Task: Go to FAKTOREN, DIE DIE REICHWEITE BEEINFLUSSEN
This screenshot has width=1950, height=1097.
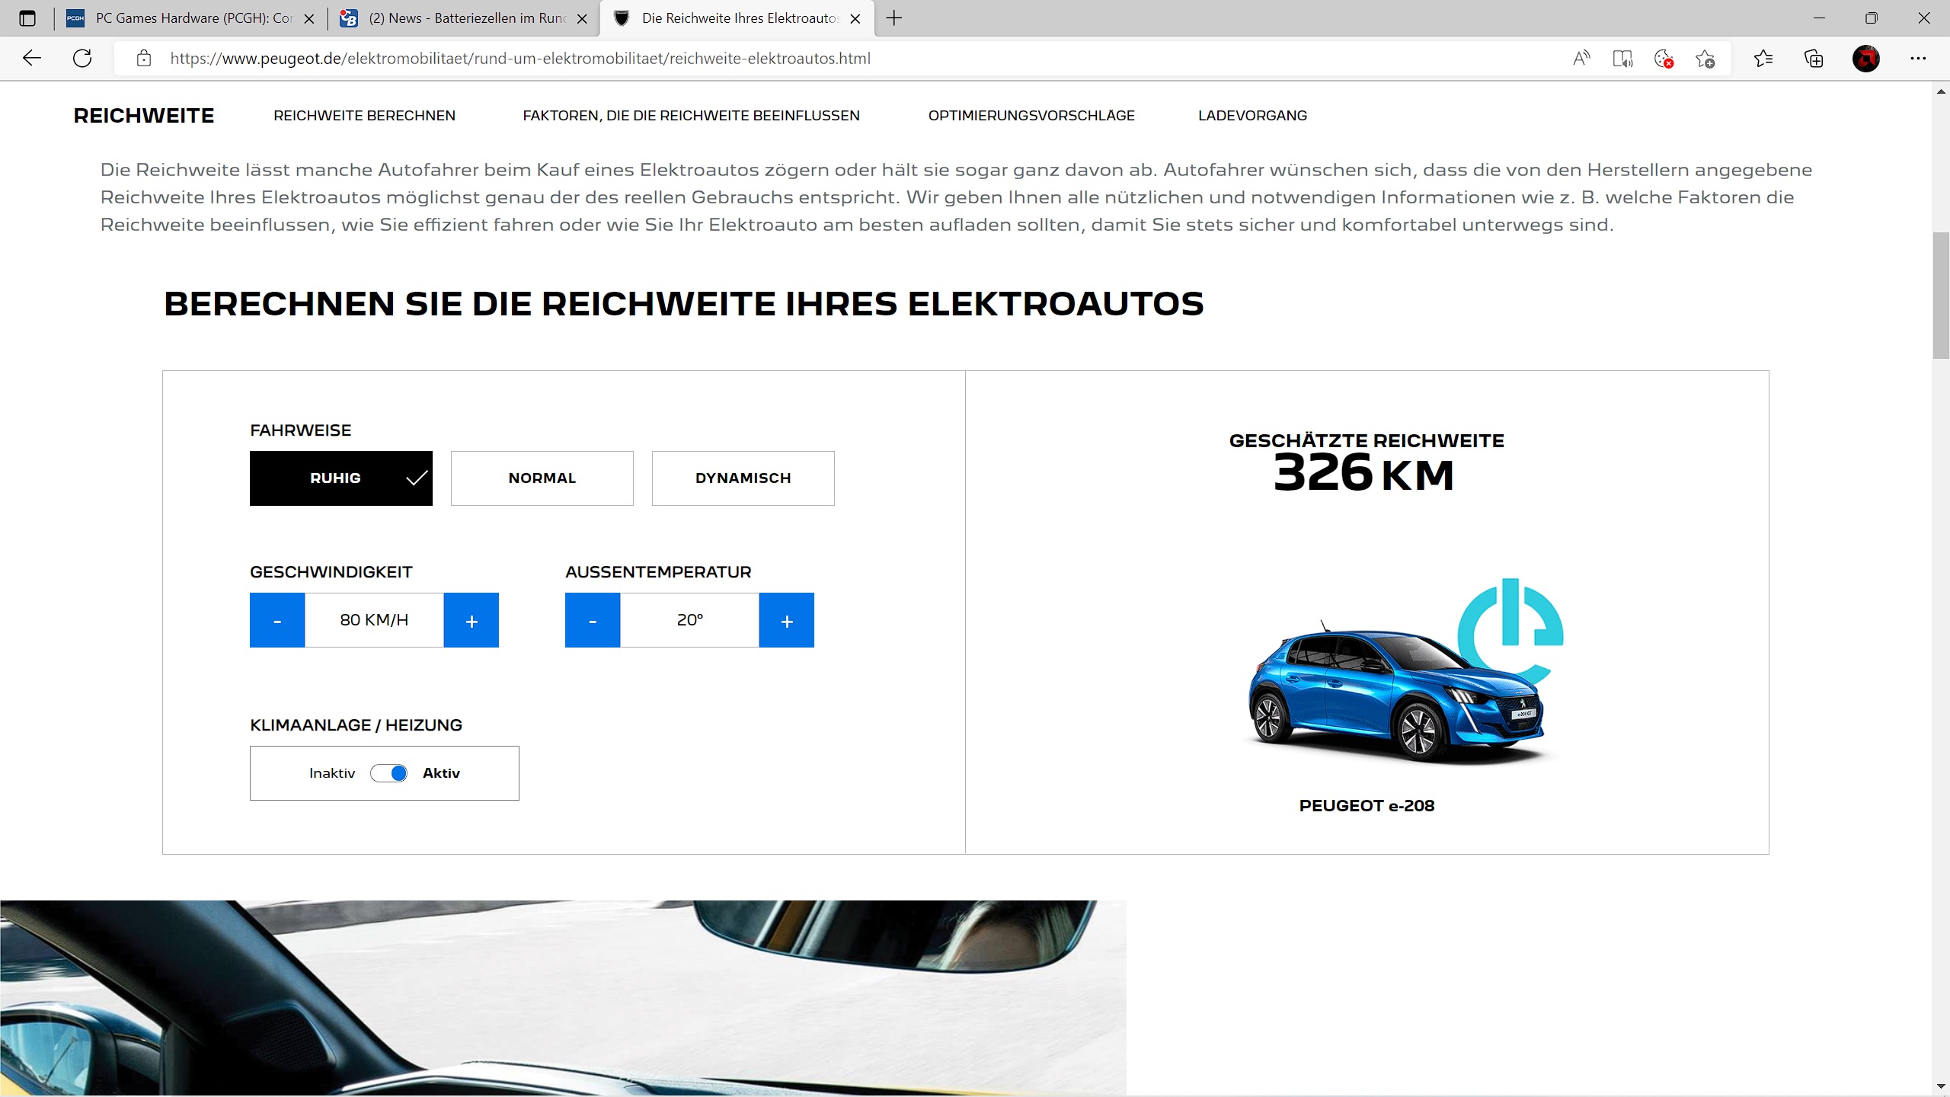Action: point(691,116)
